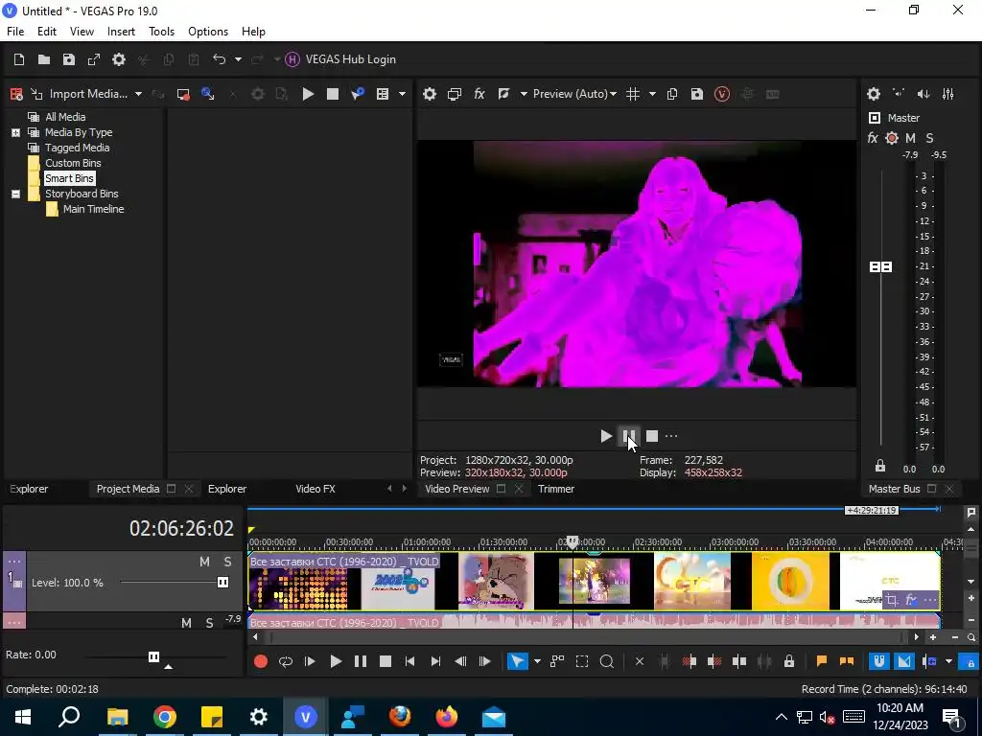Image resolution: width=982 pixels, height=736 pixels.
Task: Open Event FX icon on video event
Action: click(x=911, y=600)
